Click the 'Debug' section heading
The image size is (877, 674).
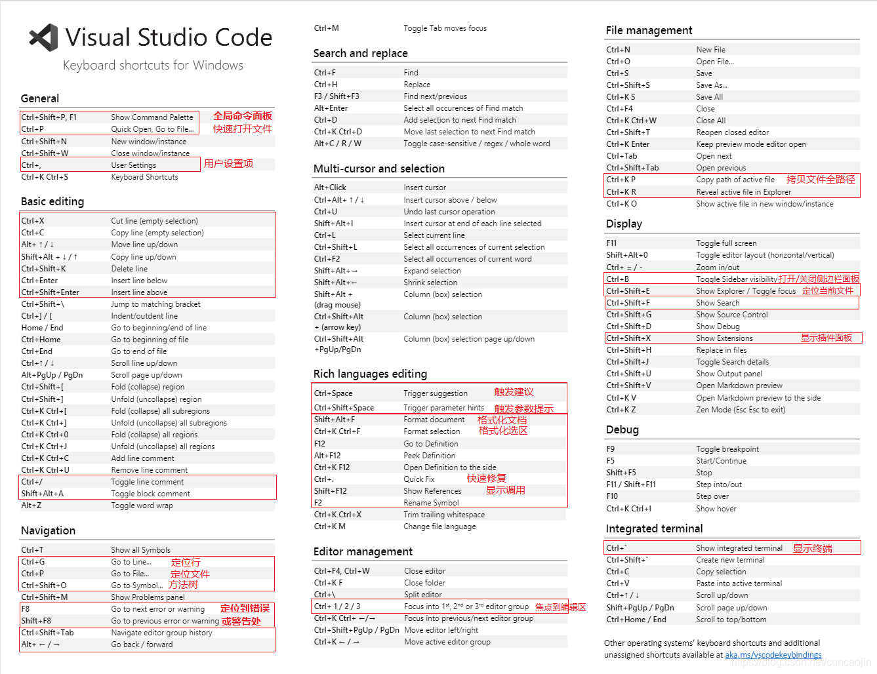coord(622,429)
